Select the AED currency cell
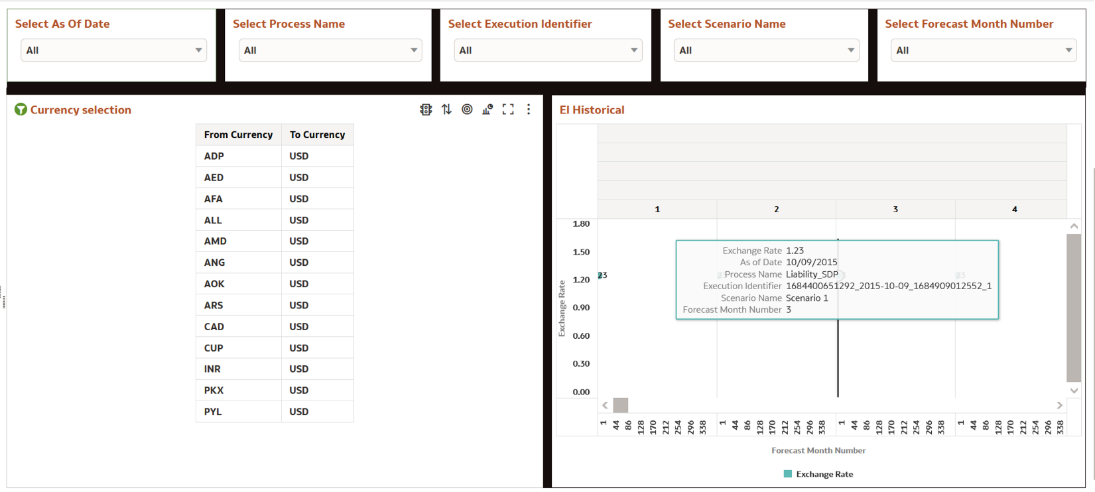 239,177
